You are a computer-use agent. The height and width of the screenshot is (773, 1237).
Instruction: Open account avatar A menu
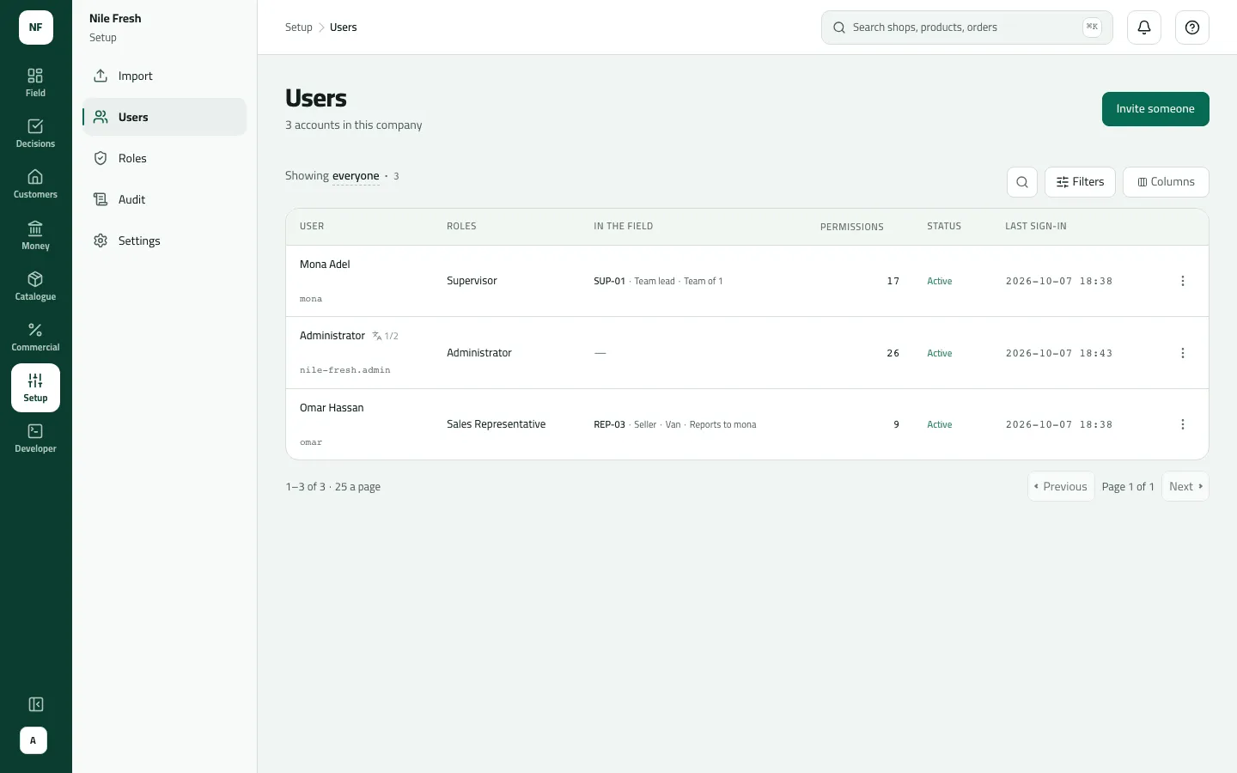[34, 740]
